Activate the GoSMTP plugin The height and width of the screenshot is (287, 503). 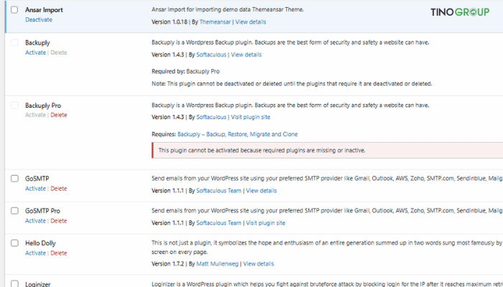(35, 189)
